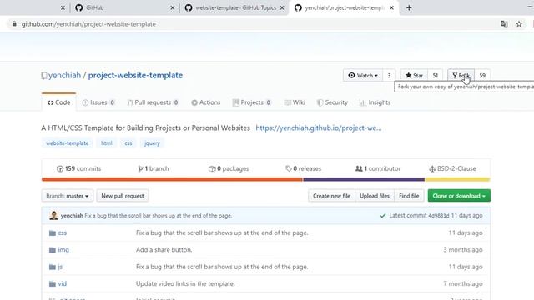Open the img folder
Screen dimensions: 534x300
coord(63,250)
